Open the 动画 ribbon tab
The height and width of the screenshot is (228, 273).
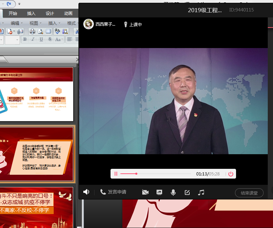(68, 14)
